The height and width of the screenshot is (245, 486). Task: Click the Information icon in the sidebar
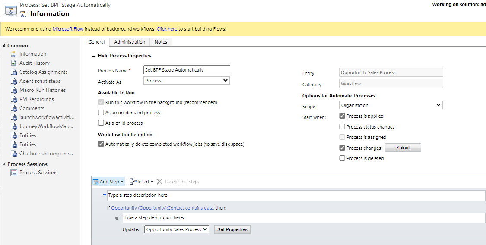[14, 54]
